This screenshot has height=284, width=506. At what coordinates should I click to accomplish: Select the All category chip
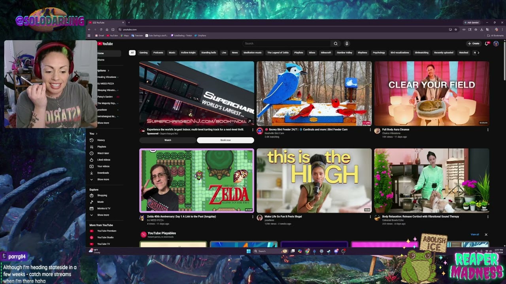pos(132,52)
